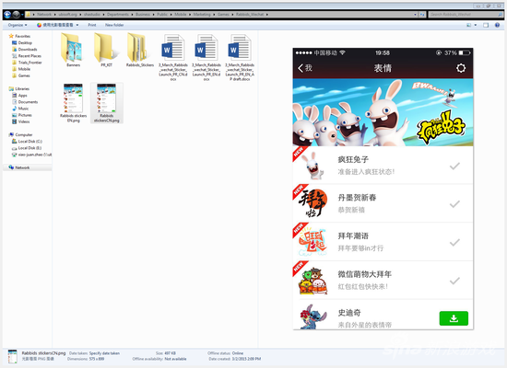The height and width of the screenshot is (368, 507).
Task: Create a New folder
Action: click(114, 25)
